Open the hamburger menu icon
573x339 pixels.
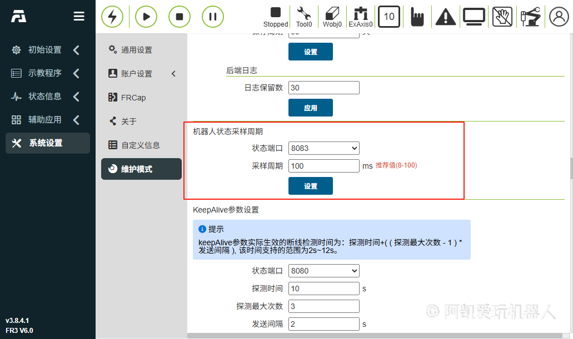point(79,17)
